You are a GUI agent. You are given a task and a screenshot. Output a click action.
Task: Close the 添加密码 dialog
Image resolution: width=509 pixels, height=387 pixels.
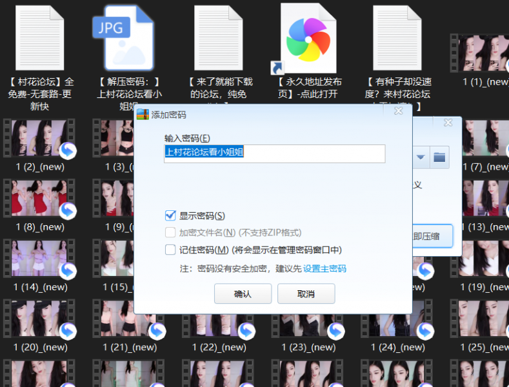click(398, 112)
